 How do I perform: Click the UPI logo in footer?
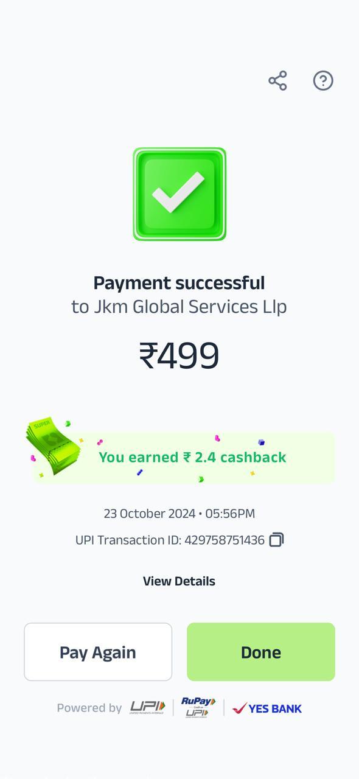[x=147, y=707]
